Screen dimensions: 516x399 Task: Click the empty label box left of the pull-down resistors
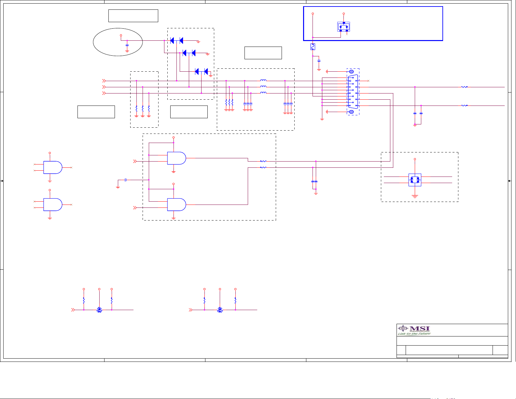(x=96, y=112)
